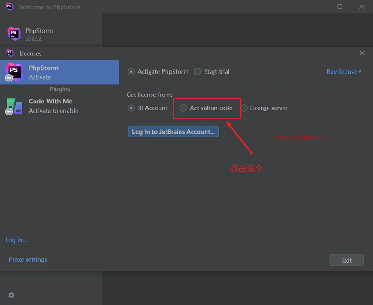Click the Code With Me plugin icon
This screenshot has height=305, width=373.
tap(14, 106)
